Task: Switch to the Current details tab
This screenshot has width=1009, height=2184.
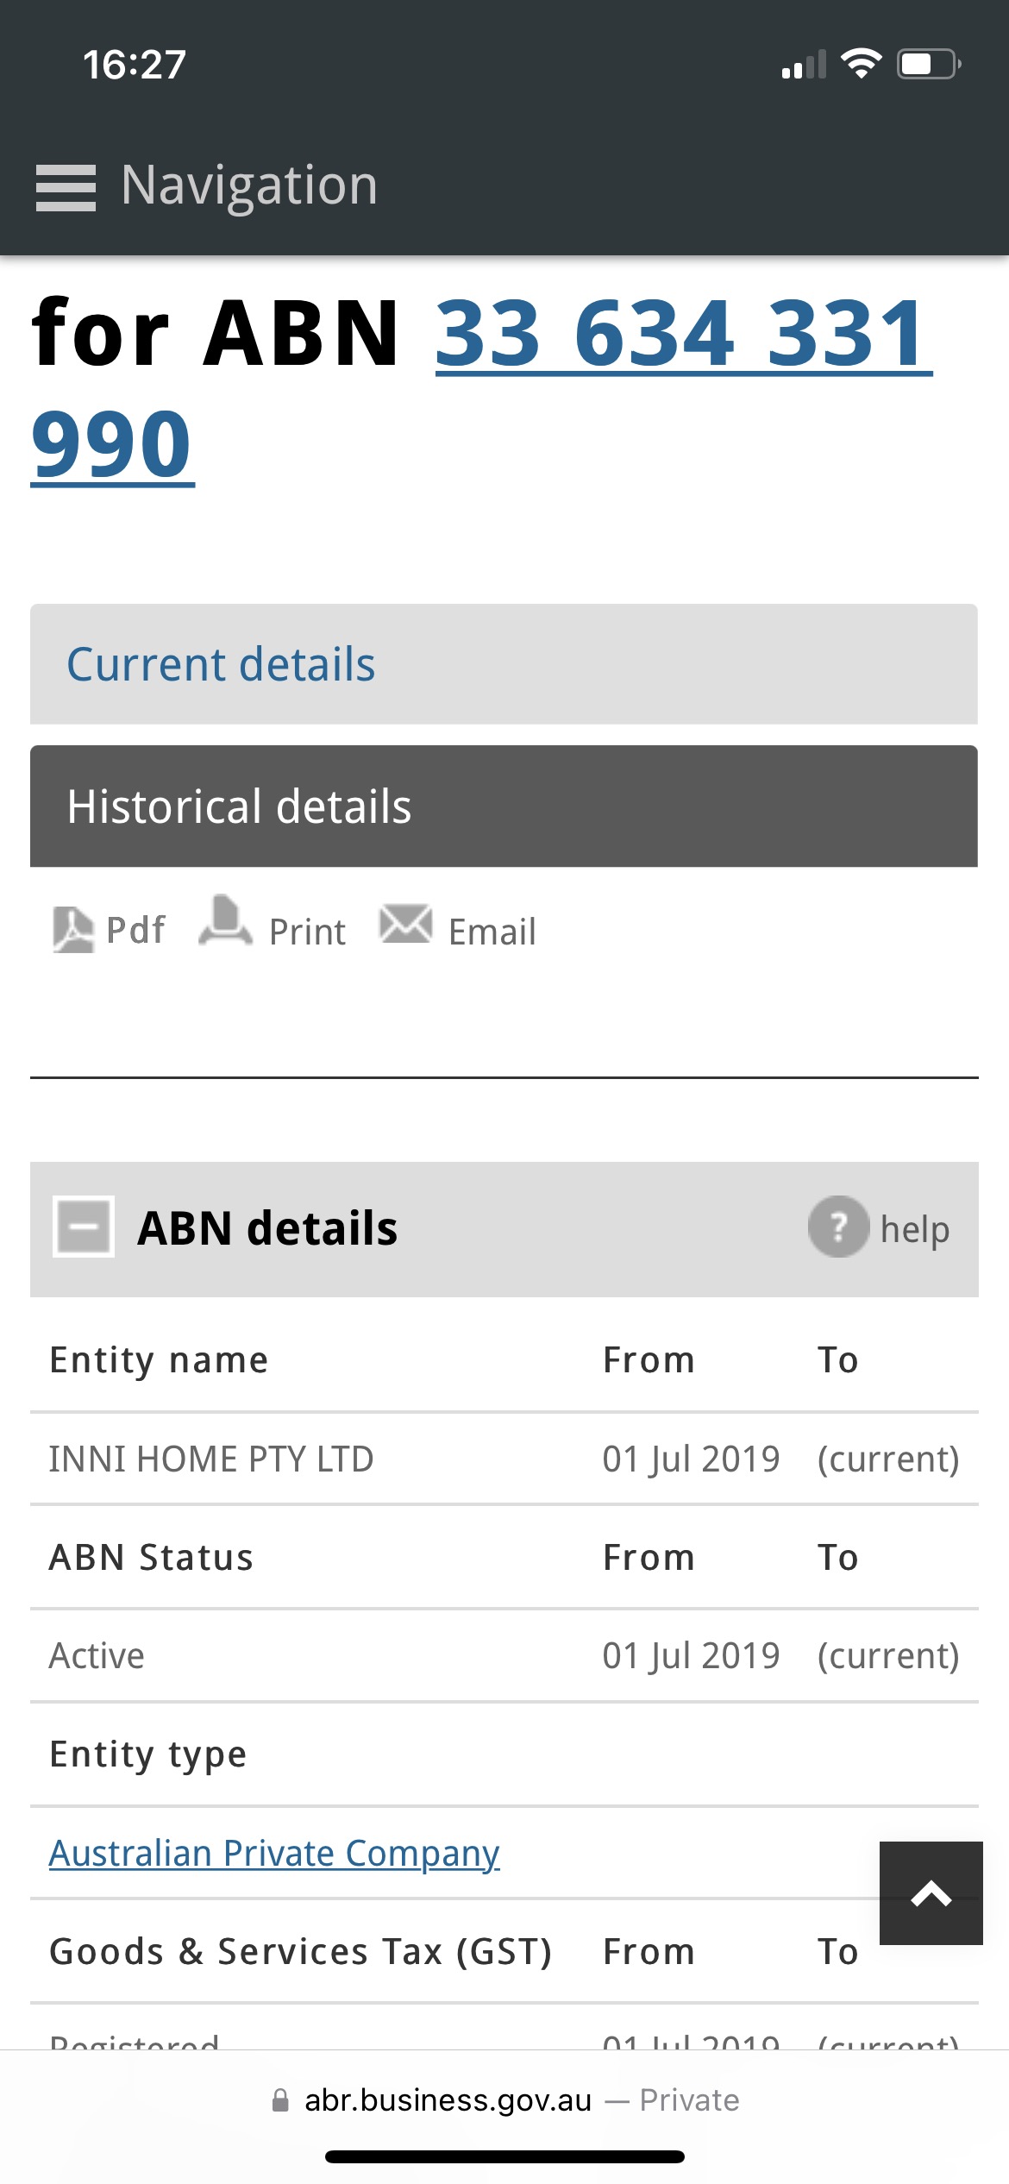Action: tap(221, 664)
